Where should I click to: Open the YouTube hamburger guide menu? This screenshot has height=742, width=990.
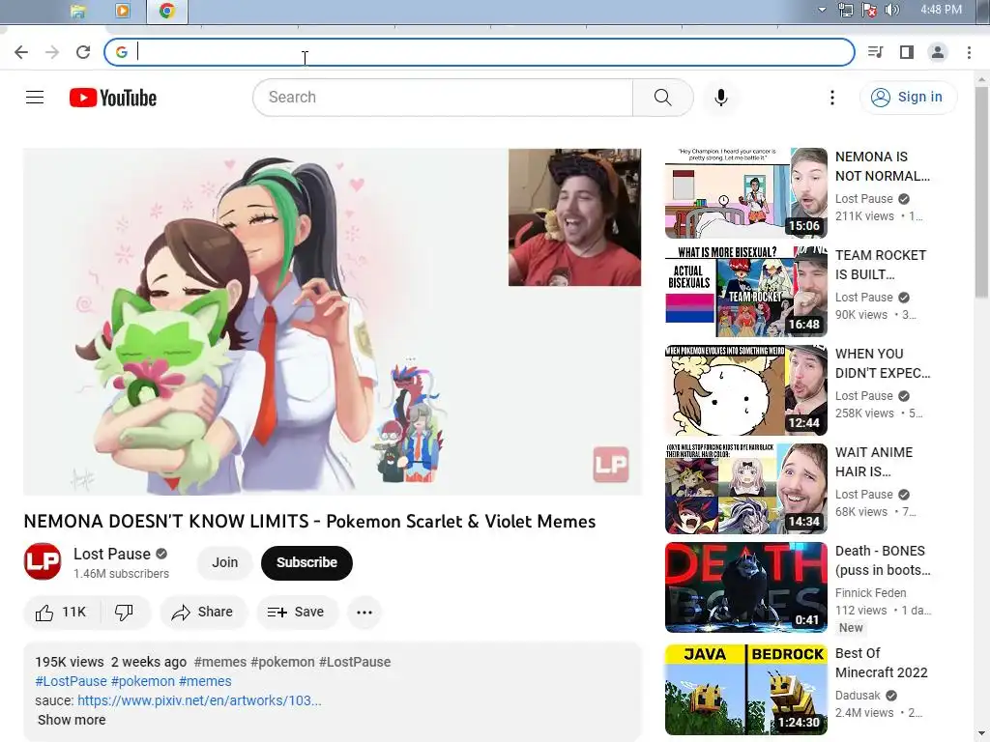click(35, 98)
